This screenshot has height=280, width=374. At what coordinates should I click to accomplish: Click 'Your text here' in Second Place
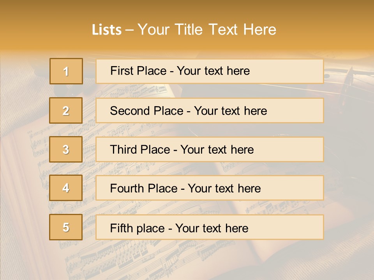(x=230, y=111)
